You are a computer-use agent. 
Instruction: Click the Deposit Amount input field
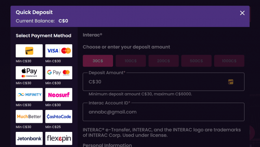(x=155, y=82)
